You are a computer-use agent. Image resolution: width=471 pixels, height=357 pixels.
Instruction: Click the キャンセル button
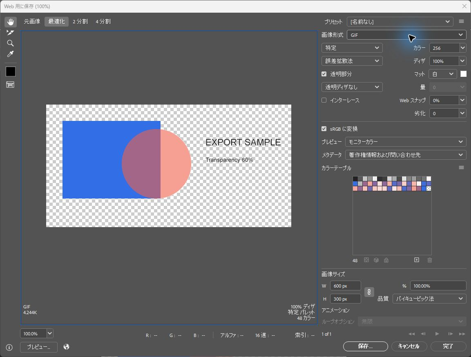408,346
